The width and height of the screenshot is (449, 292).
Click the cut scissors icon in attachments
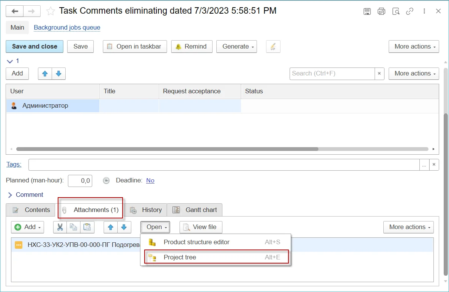(x=60, y=227)
